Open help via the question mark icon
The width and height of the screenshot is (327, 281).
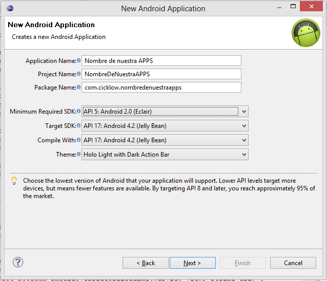tap(18, 262)
